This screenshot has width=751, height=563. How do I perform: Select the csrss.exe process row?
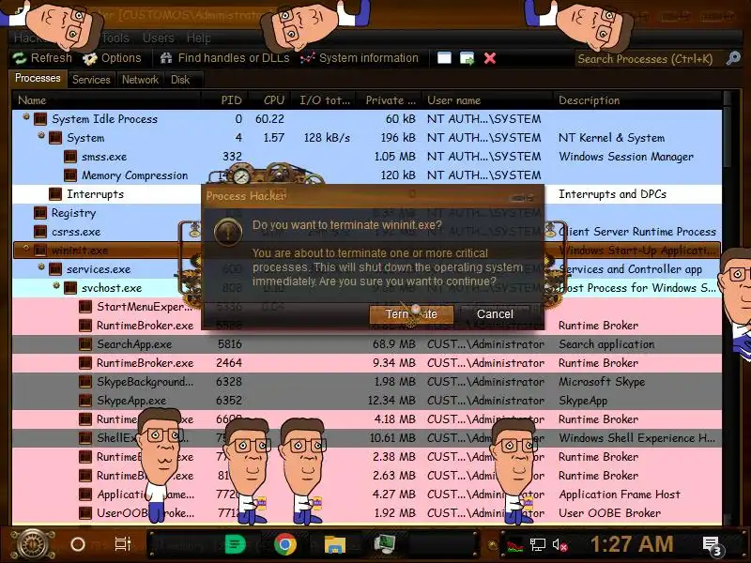pos(367,232)
